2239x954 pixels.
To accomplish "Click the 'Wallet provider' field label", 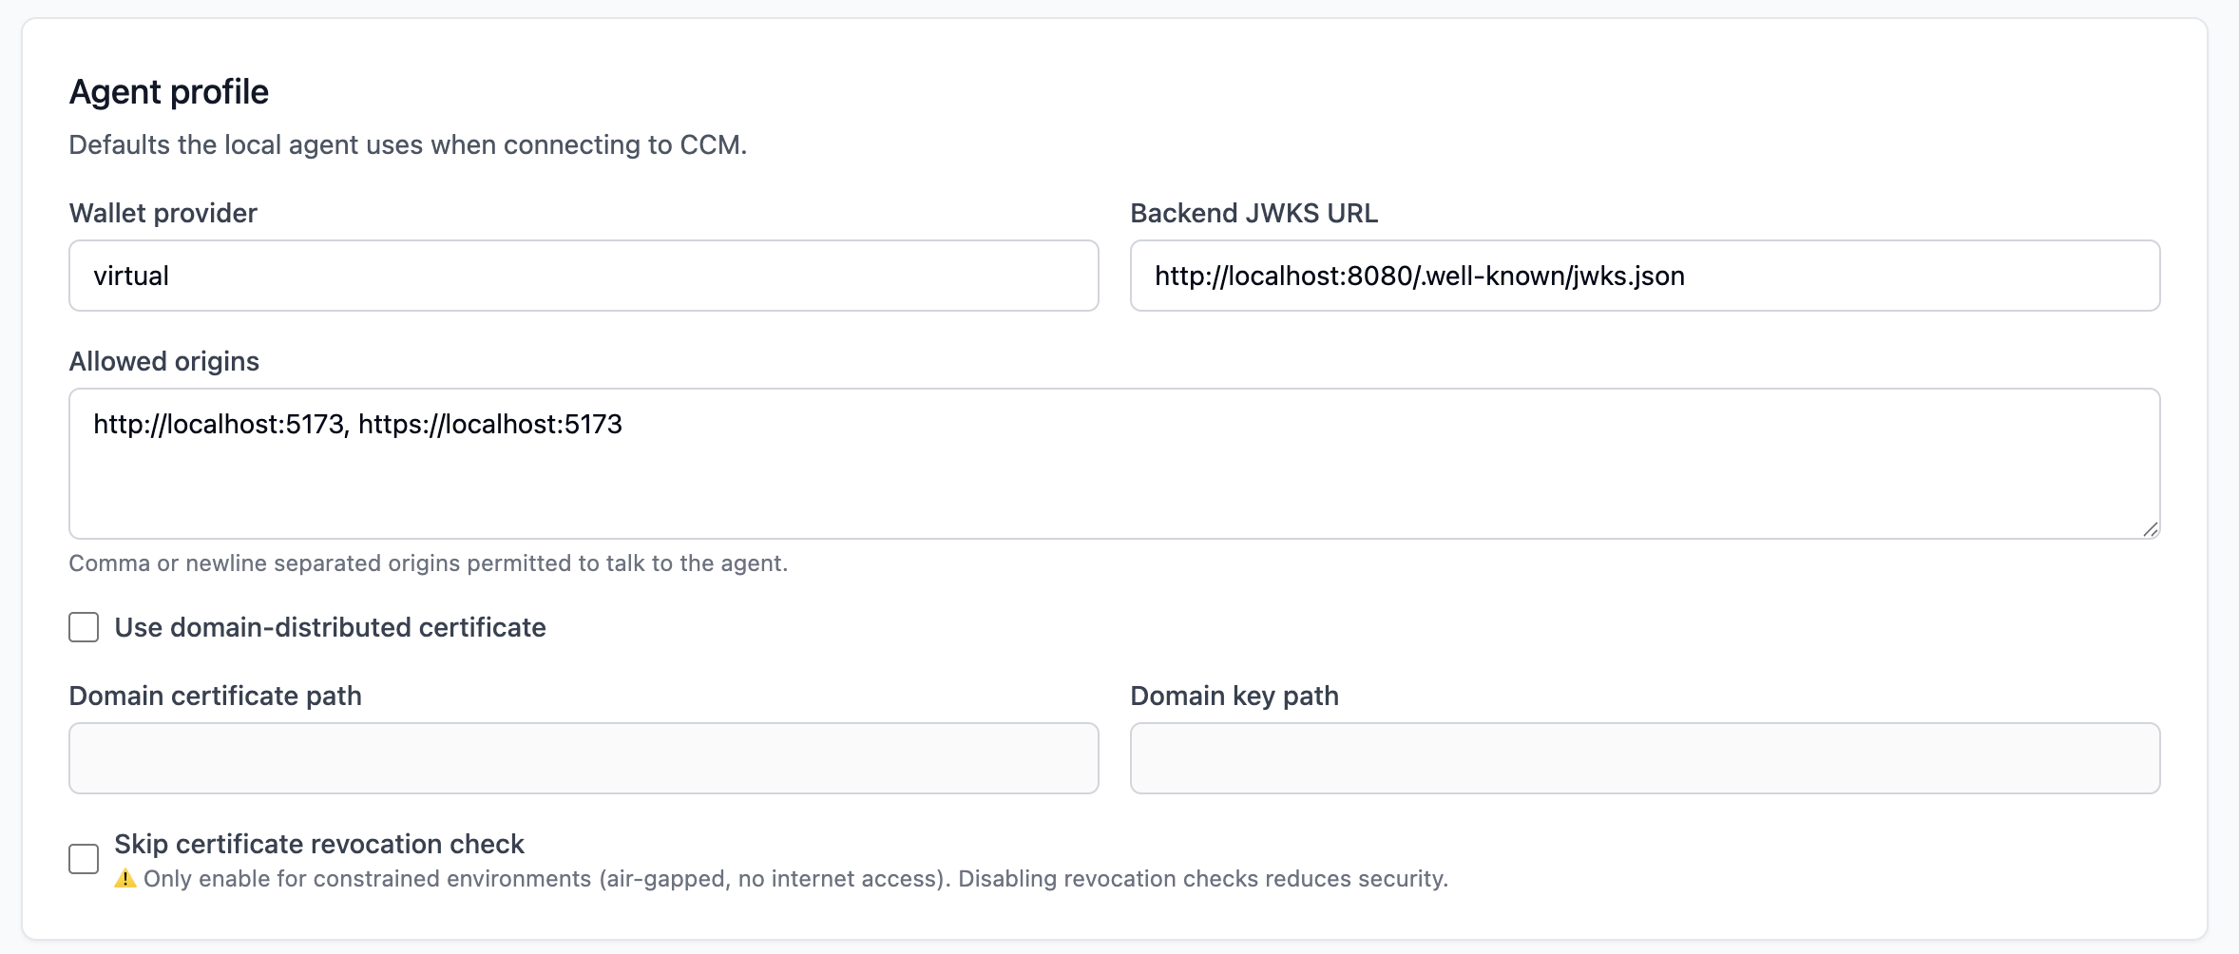I will (x=163, y=213).
